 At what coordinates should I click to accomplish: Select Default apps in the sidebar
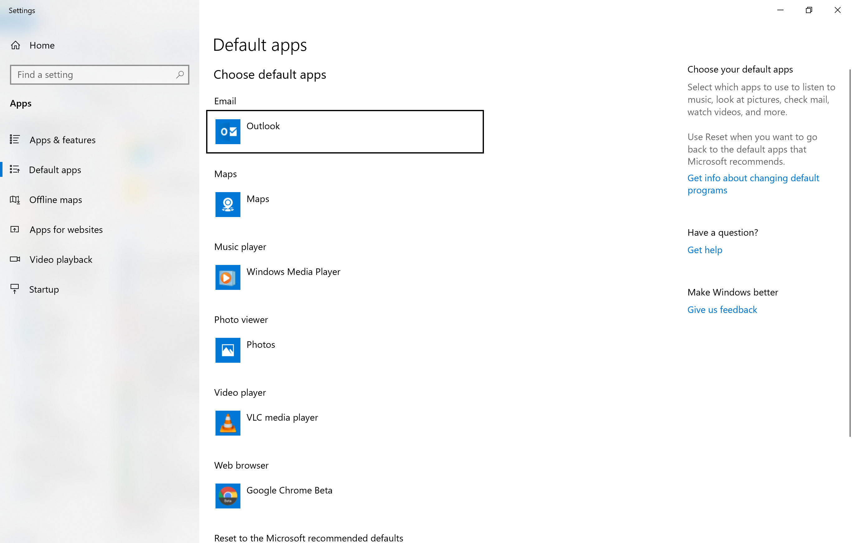point(99,170)
